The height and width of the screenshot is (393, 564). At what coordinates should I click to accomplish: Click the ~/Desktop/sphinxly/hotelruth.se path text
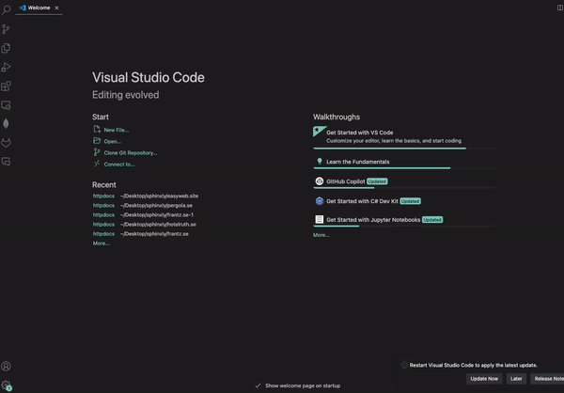(158, 224)
